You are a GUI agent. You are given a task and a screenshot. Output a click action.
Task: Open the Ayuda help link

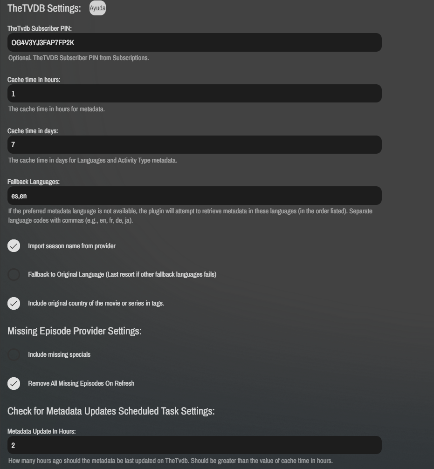97,8
